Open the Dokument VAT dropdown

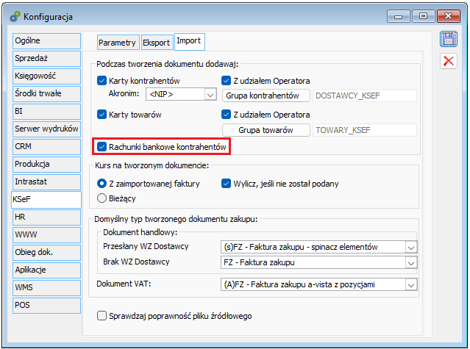point(410,284)
